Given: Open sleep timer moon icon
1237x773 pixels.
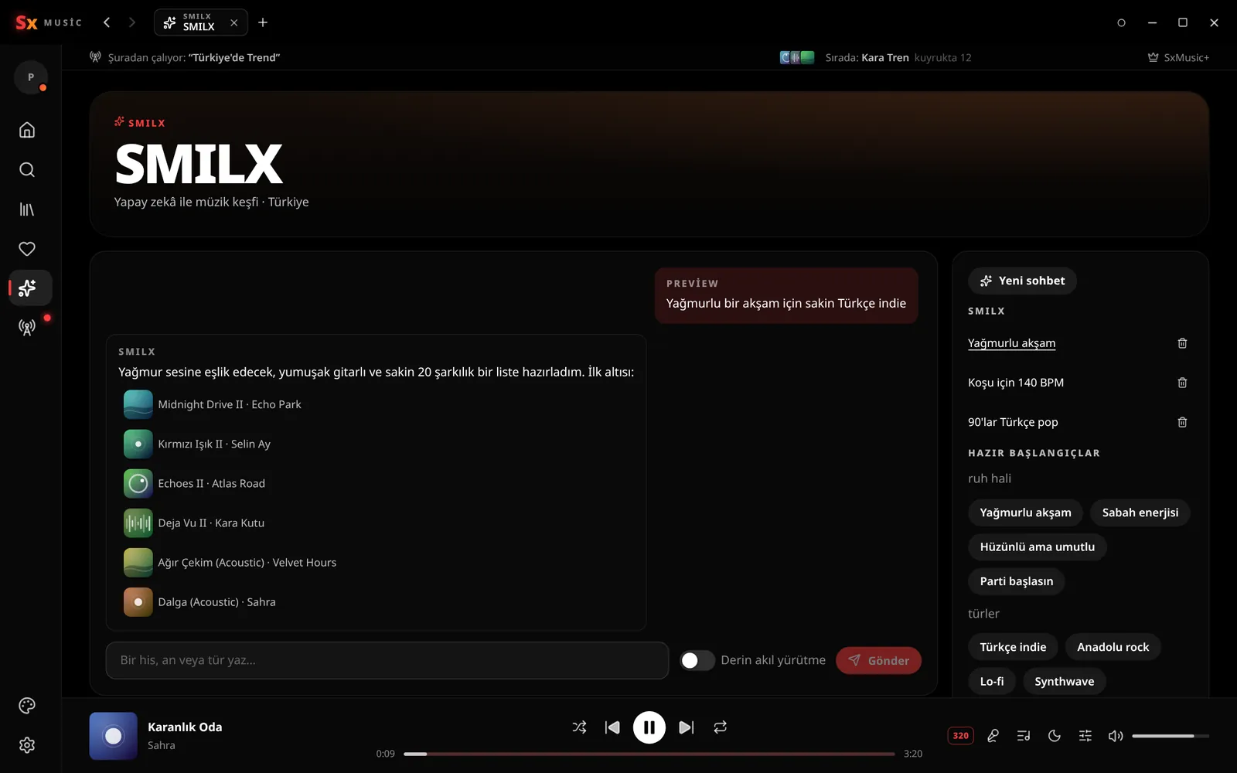Looking at the screenshot, I should [x=1055, y=736].
